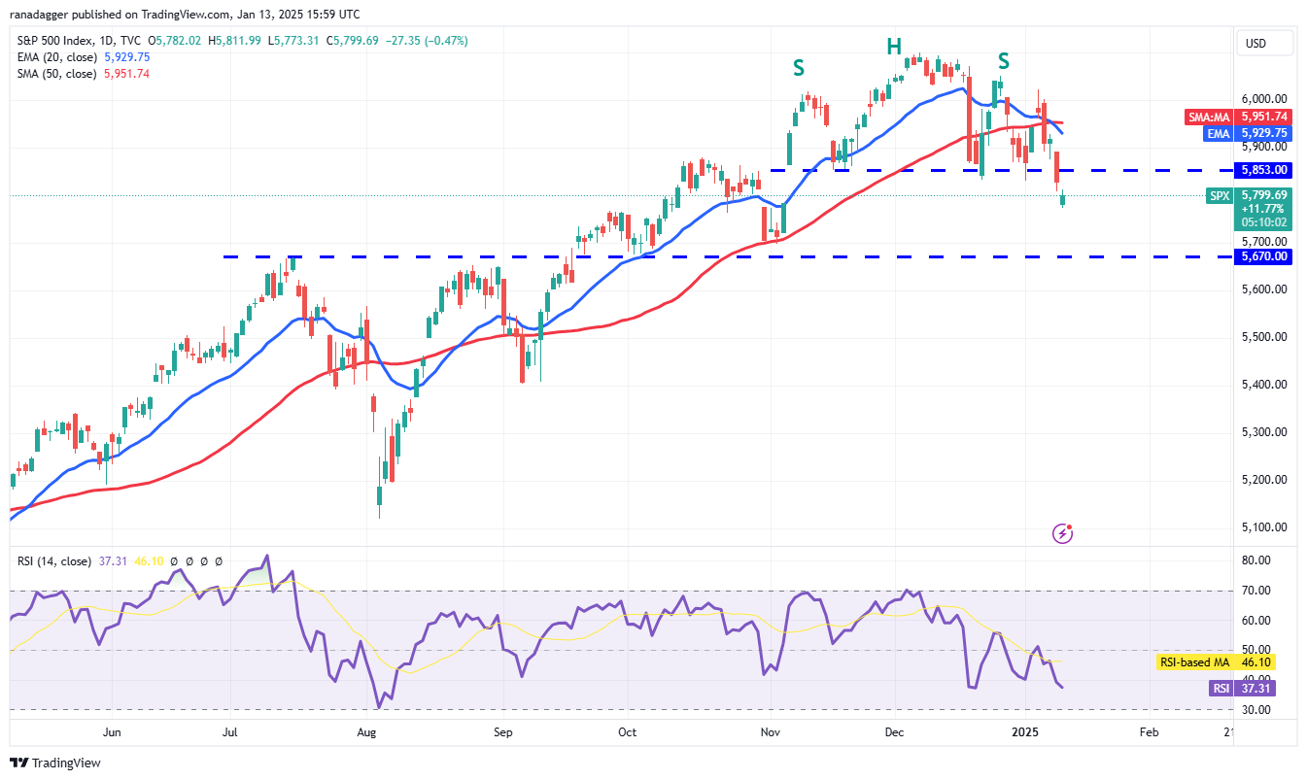Select the change value −27.35 (−0.47%)
Screen dimensions: 1307x780
point(429,41)
